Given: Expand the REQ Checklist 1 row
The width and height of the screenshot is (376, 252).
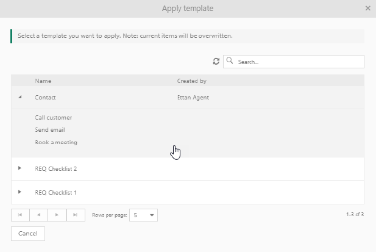Looking at the screenshot, I should (x=20, y=192).
